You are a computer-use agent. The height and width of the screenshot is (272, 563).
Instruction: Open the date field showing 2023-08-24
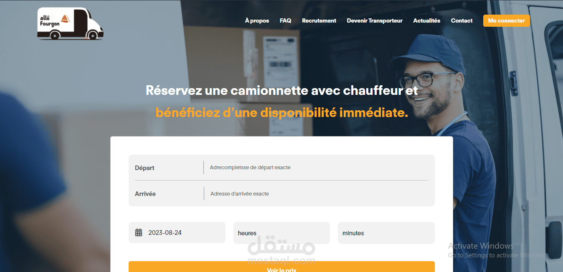point(177,232)
